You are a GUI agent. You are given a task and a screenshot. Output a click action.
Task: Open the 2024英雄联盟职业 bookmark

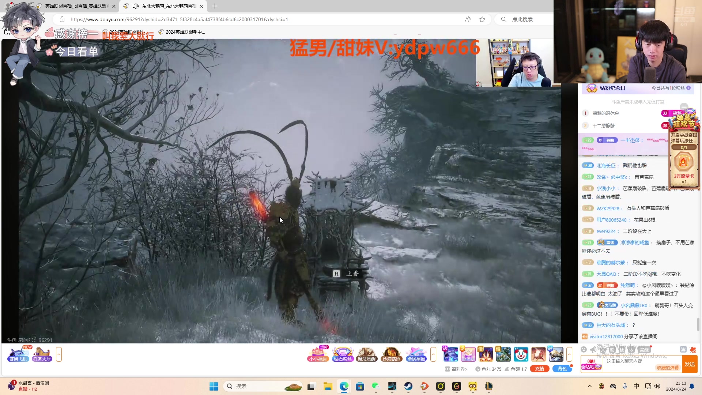(x=124, y=32)
